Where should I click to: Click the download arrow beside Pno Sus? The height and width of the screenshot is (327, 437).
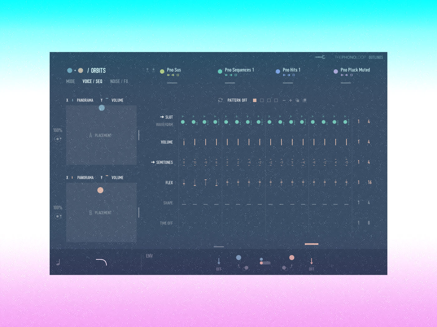click(x=154, y=70)
